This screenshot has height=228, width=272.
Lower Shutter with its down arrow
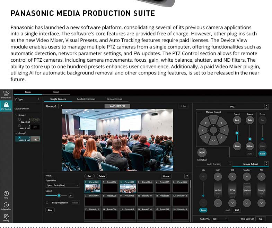point(247,203)
